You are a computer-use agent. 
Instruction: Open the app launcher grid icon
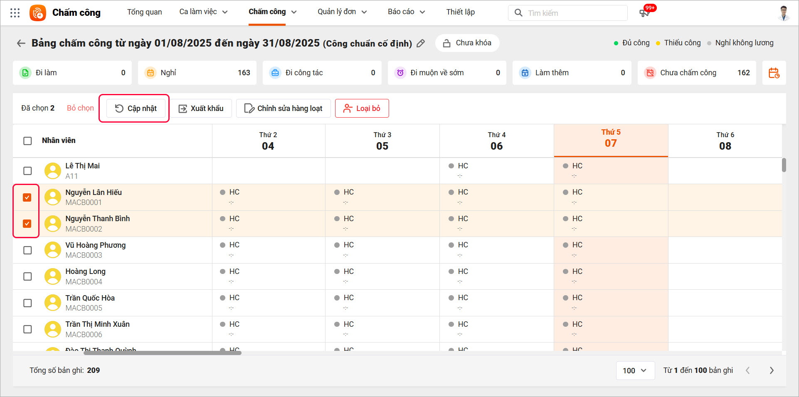[15, 13]
